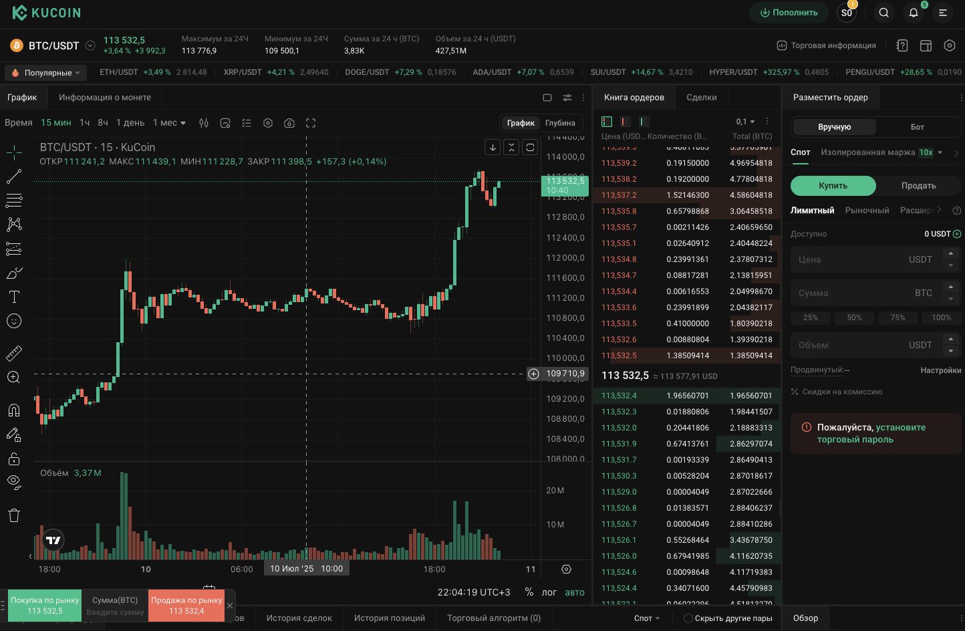Open the forecasting and measurement tools
This screenshot has height=631, width=965.
pyautogui.click(x=14, y=249)
